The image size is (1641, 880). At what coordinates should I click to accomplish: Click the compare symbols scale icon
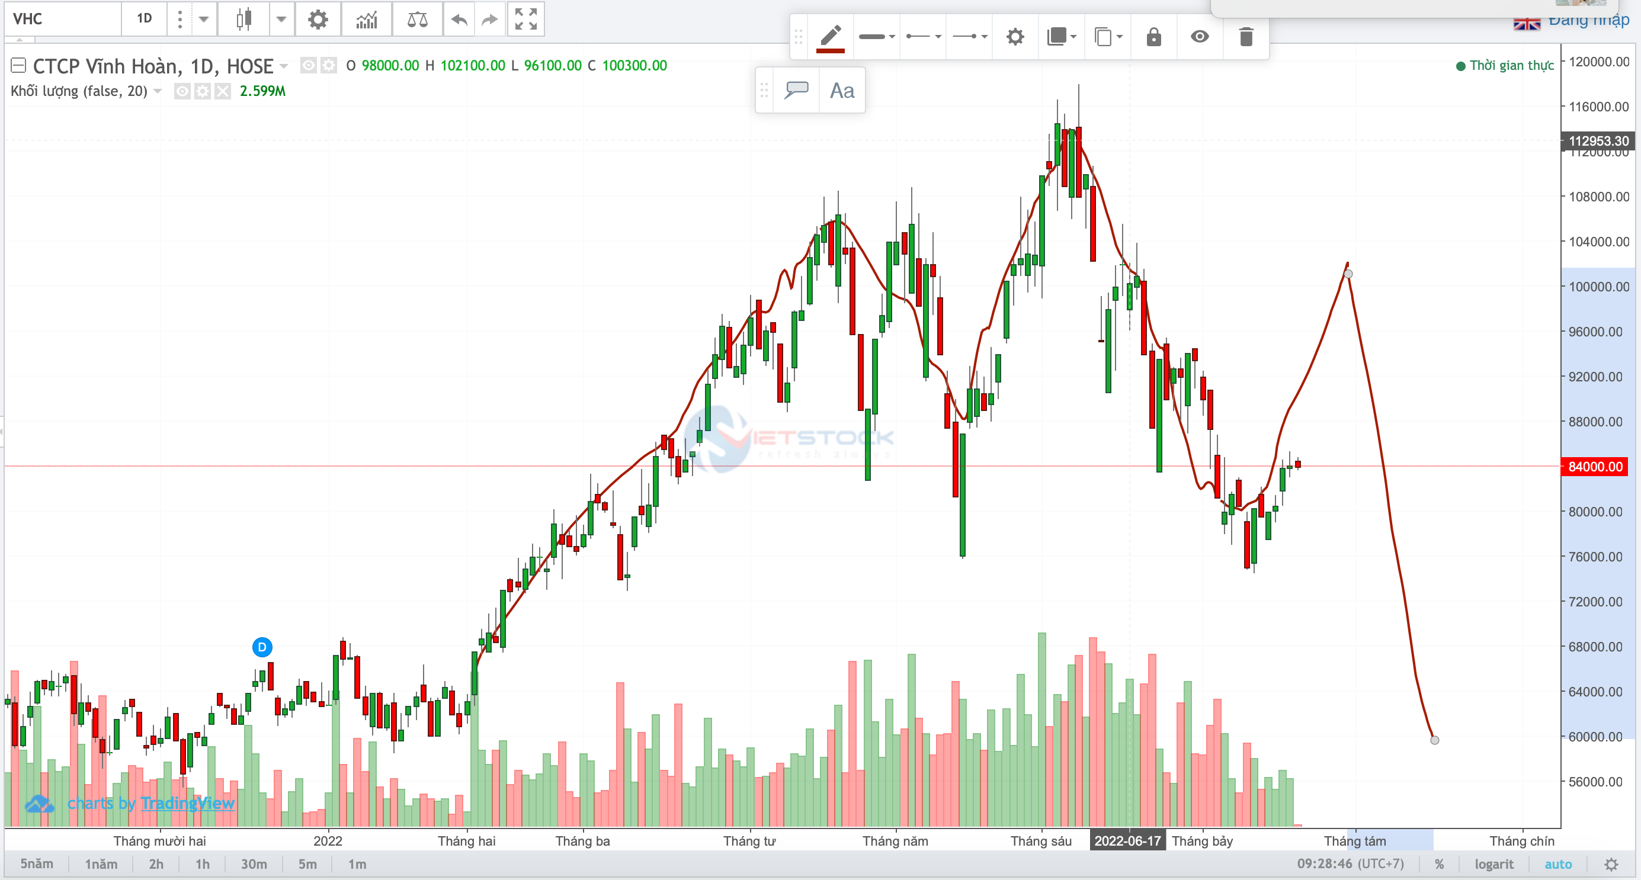(x=417, y=19)
